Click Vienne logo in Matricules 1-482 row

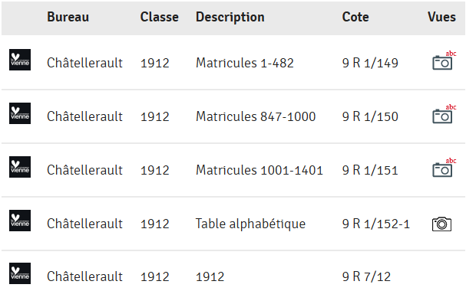coord(20,60)
